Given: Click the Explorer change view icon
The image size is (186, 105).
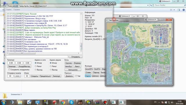Looking at the screenshot, I should [x=171, y=10].
